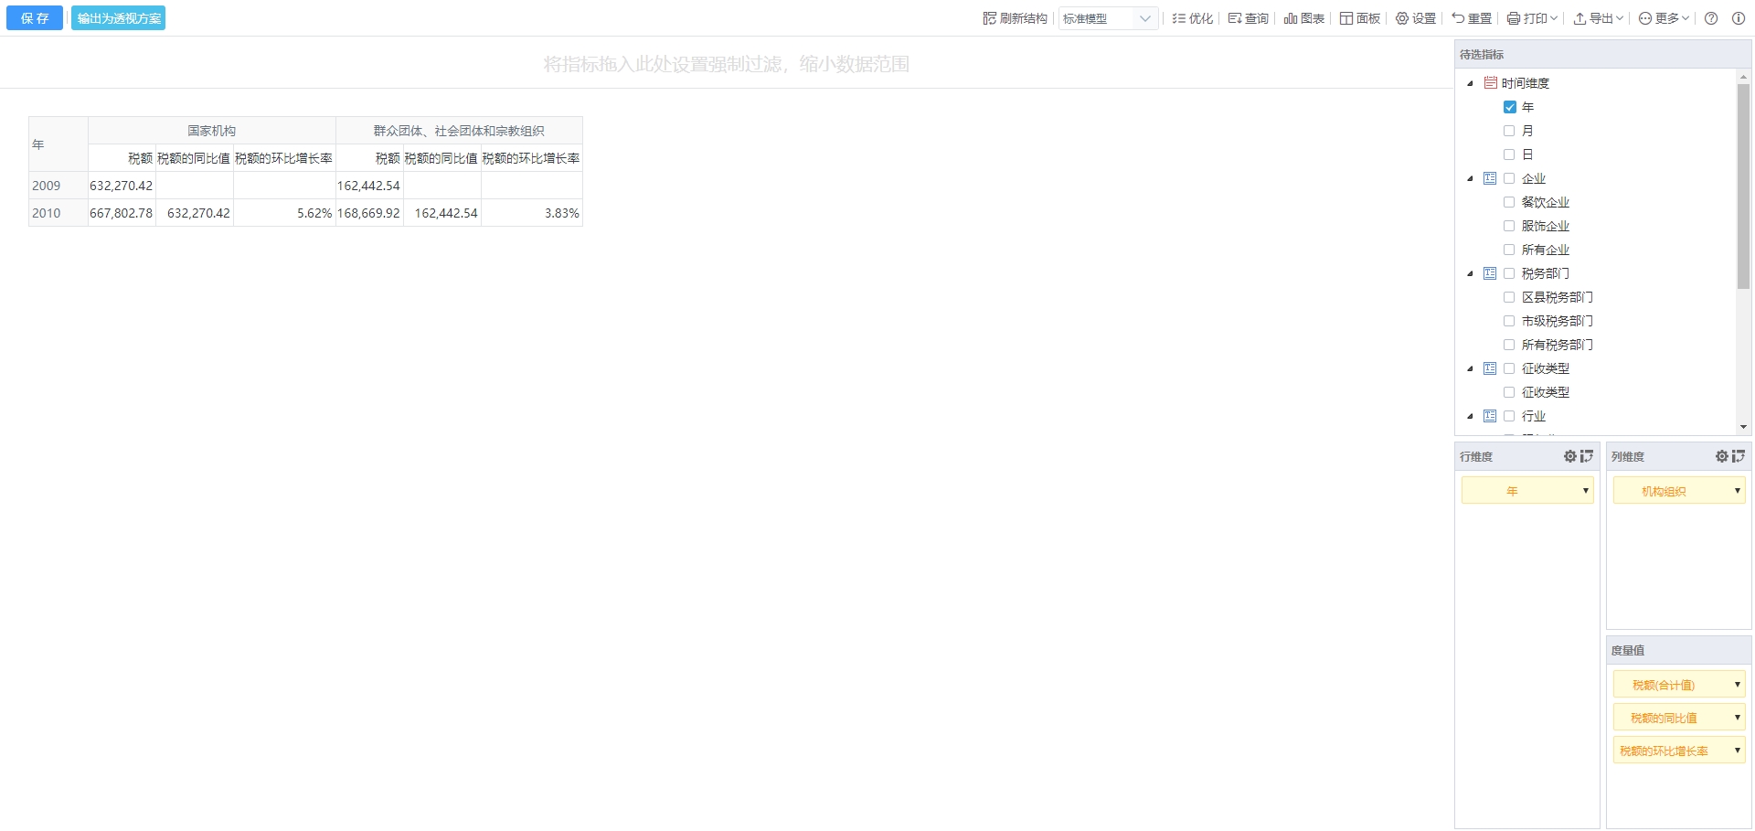This screenshot has height=831, width=1755.
Task: Click the 设置 settings gear in toolbar
Action: (x=1415, y=18)
